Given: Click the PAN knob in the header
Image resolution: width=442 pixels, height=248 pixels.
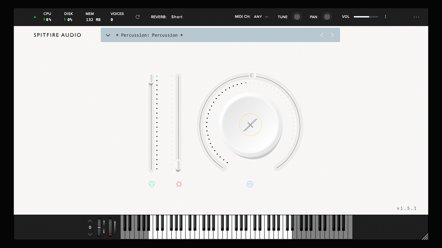Looking at the screenshot, I should (327, 17).
